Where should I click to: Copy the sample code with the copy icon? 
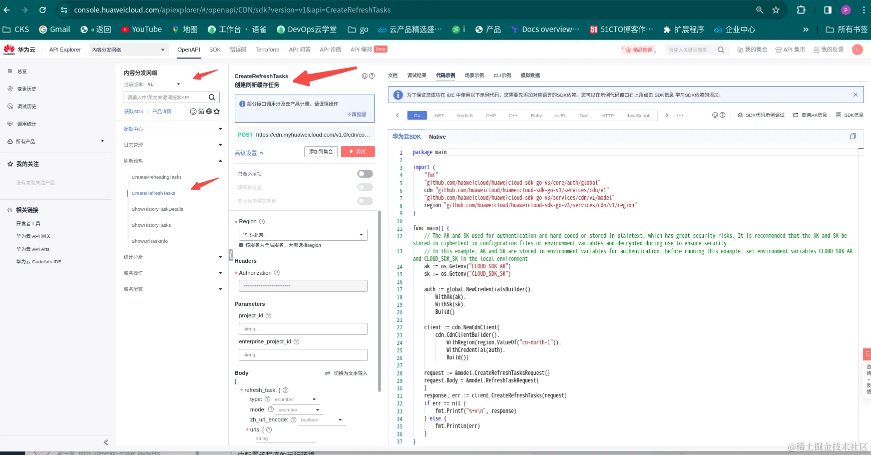coord(853,136)
